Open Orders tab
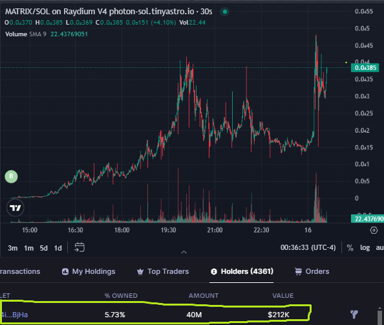The width and height of the screenshot is (384, 325). click(x=312, y=271)
